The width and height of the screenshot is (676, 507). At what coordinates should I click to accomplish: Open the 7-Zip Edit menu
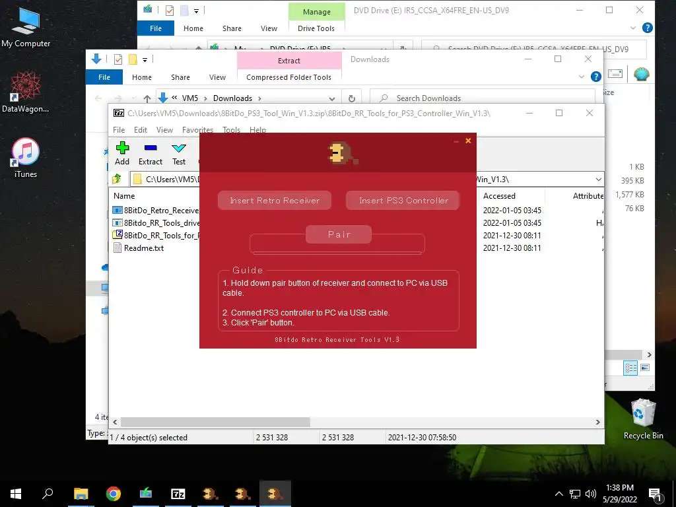(x=141, y=130)
